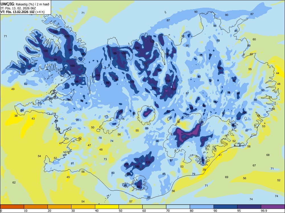Screen dimensions: 285x213
Task: Select the map value 68
Action: [268, 155]
